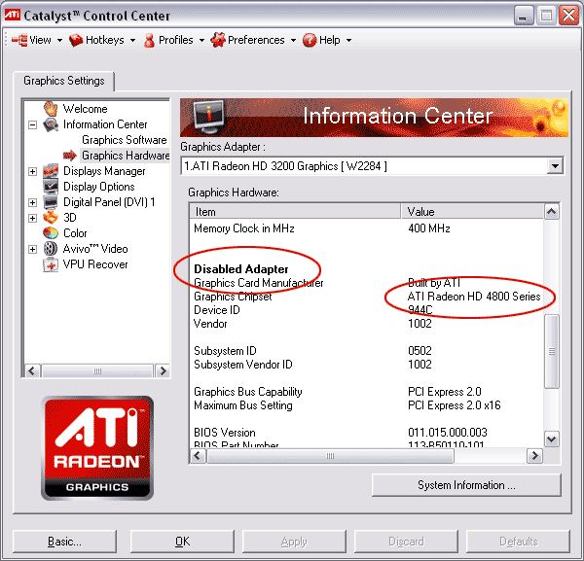Screen dimensions: 584x561
Task: Expand the Avivo Video node
Action: (33, 249)
